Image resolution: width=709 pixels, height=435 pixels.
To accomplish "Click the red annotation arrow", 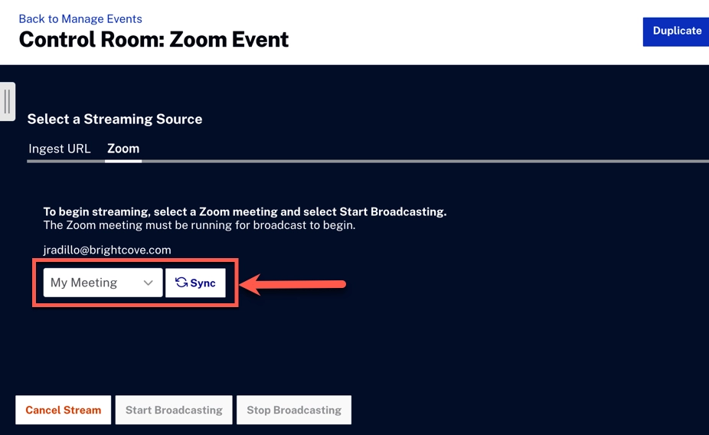I will click(293, 285).
